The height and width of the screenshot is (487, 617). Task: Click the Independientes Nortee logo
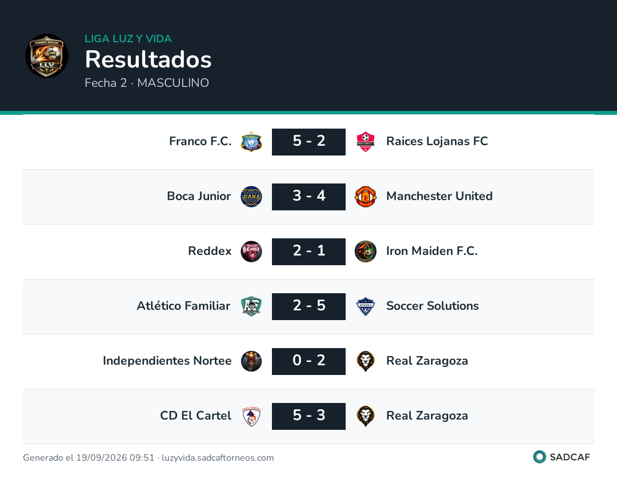[251, 361]
